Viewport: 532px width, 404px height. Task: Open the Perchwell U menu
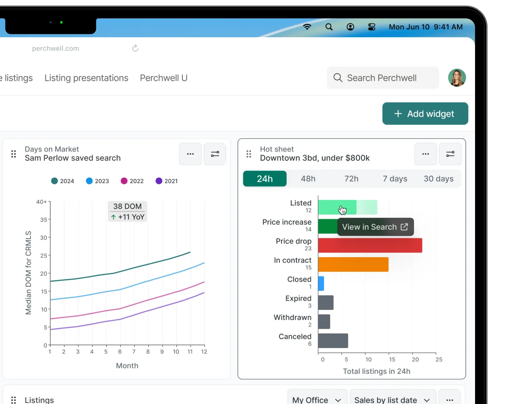163,78
